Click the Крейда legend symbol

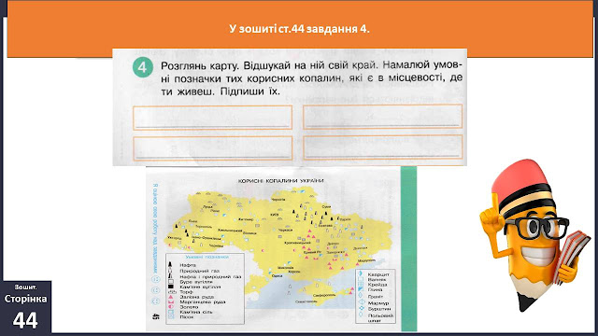click(361, 284)
